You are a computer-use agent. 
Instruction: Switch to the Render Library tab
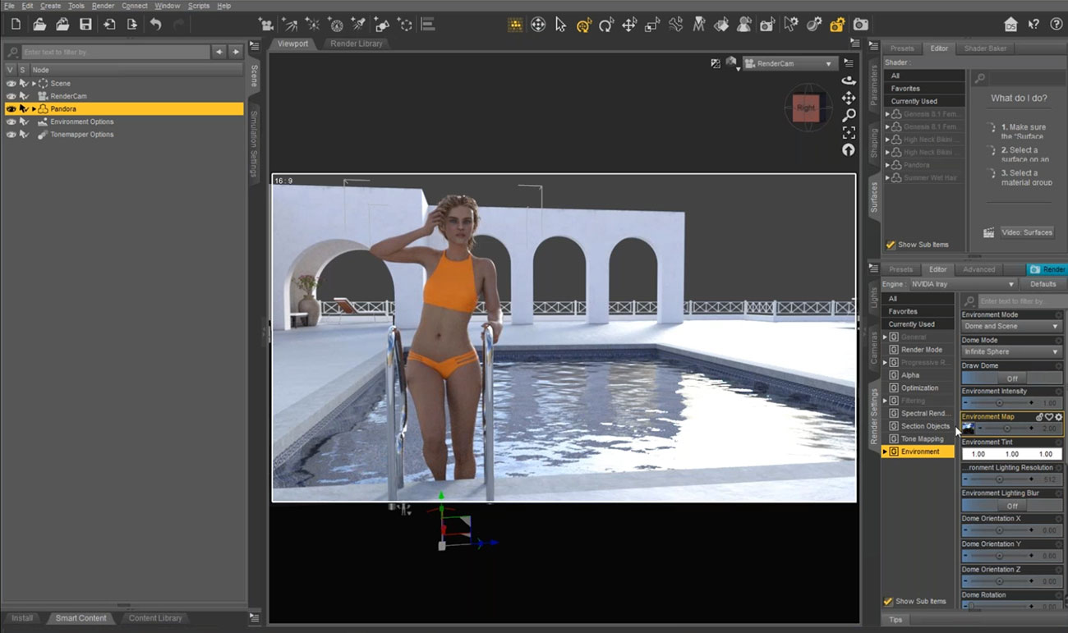(x=357, y=44)
